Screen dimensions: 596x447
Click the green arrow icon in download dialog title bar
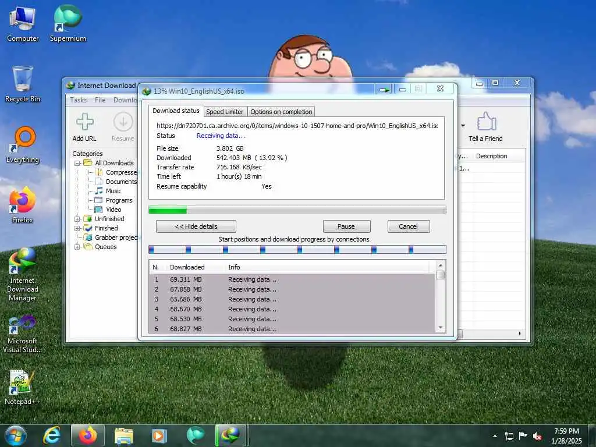click(x=384, y=90)
